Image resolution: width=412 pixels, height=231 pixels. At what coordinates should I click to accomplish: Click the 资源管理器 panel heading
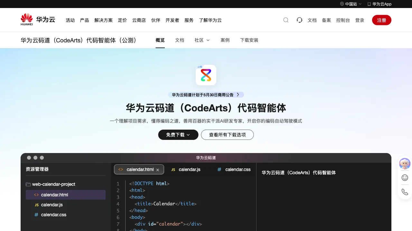click(37, 169)
